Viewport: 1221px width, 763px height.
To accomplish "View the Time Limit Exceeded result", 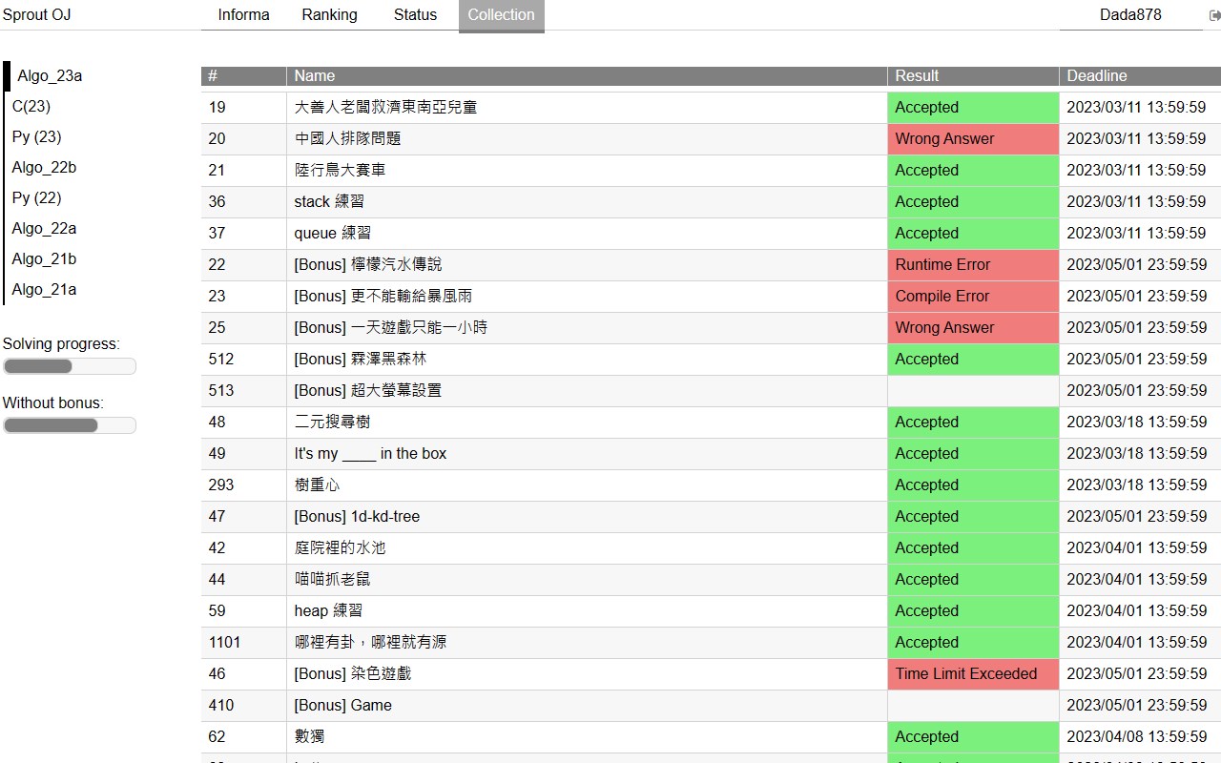I will click(x=965, y=674).
